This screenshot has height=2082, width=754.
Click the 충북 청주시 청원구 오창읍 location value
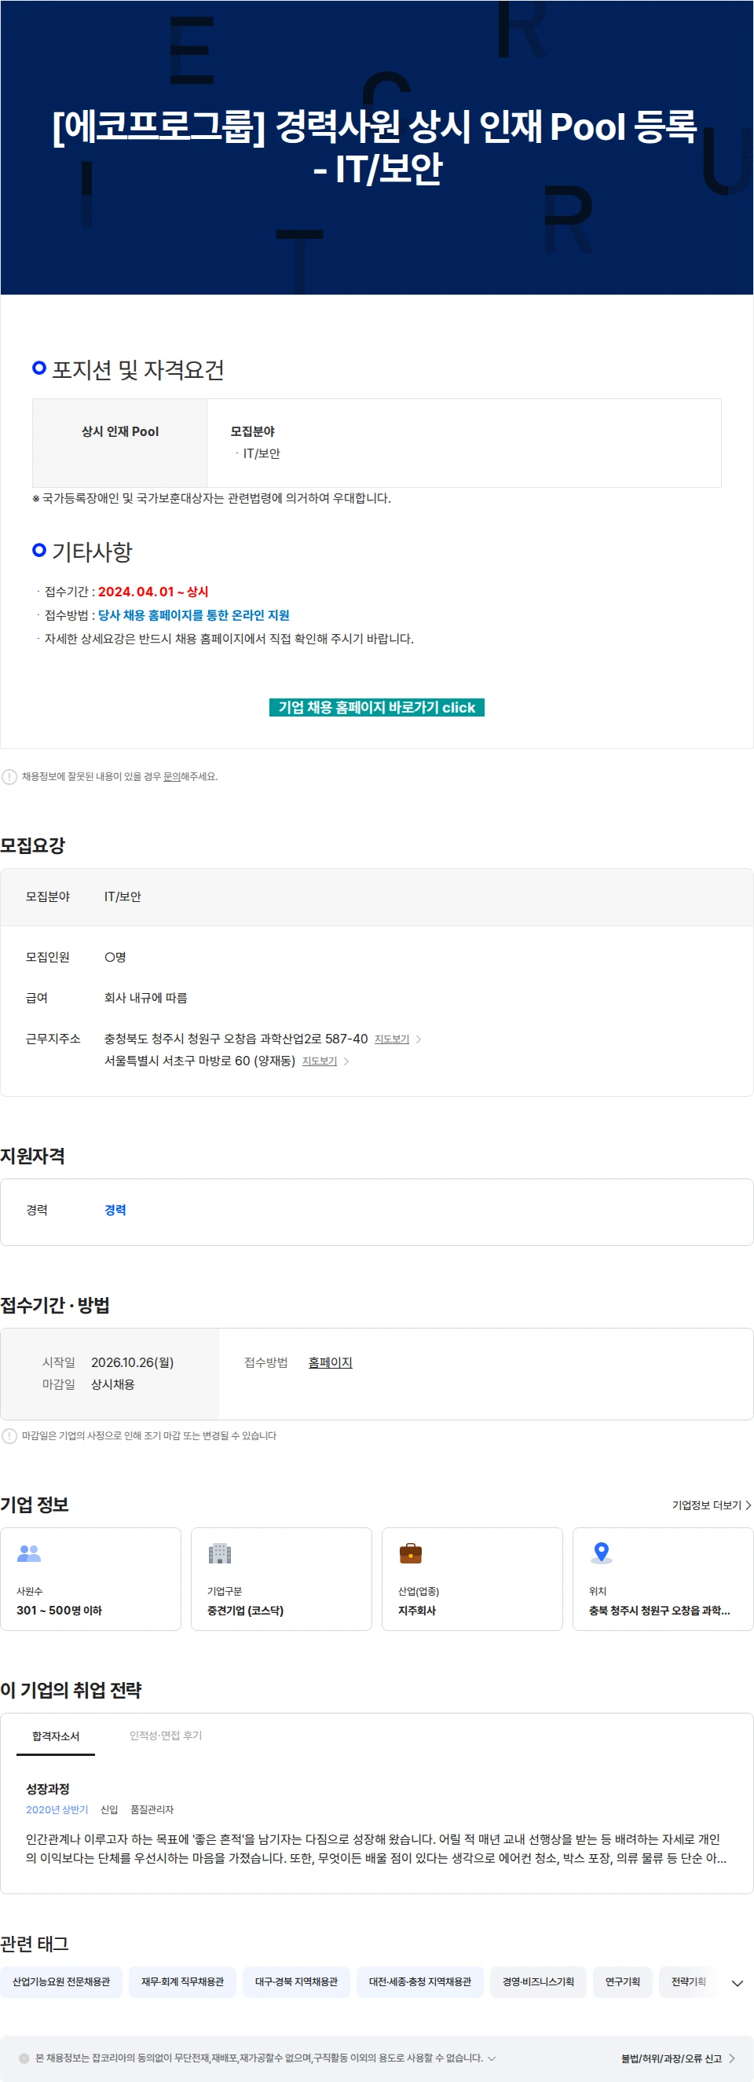tap(660, 1611)
